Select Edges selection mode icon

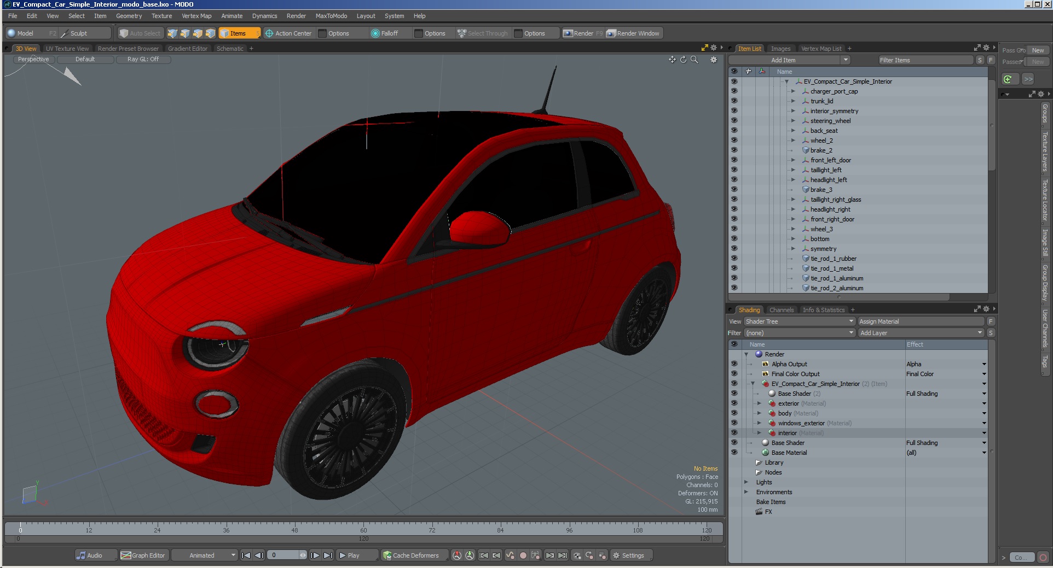click(185, 33)
